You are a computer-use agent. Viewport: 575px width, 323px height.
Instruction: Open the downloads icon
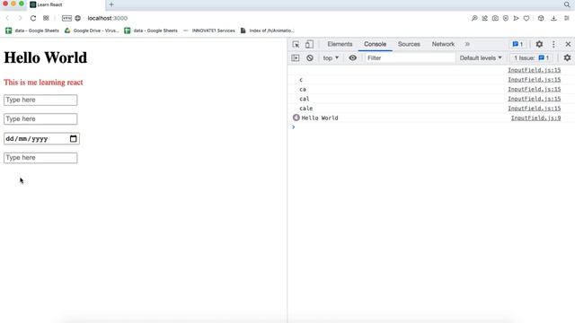pos(553,18)
